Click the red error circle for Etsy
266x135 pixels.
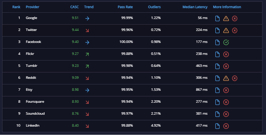coord(226,90)
